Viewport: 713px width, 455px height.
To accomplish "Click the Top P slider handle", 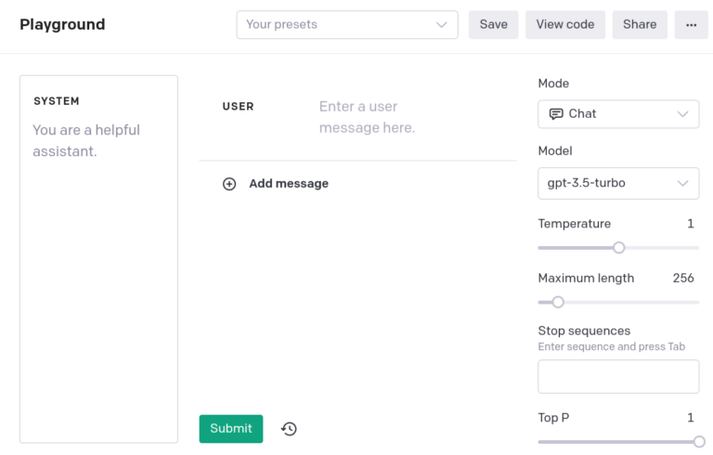I will (699, 441).
